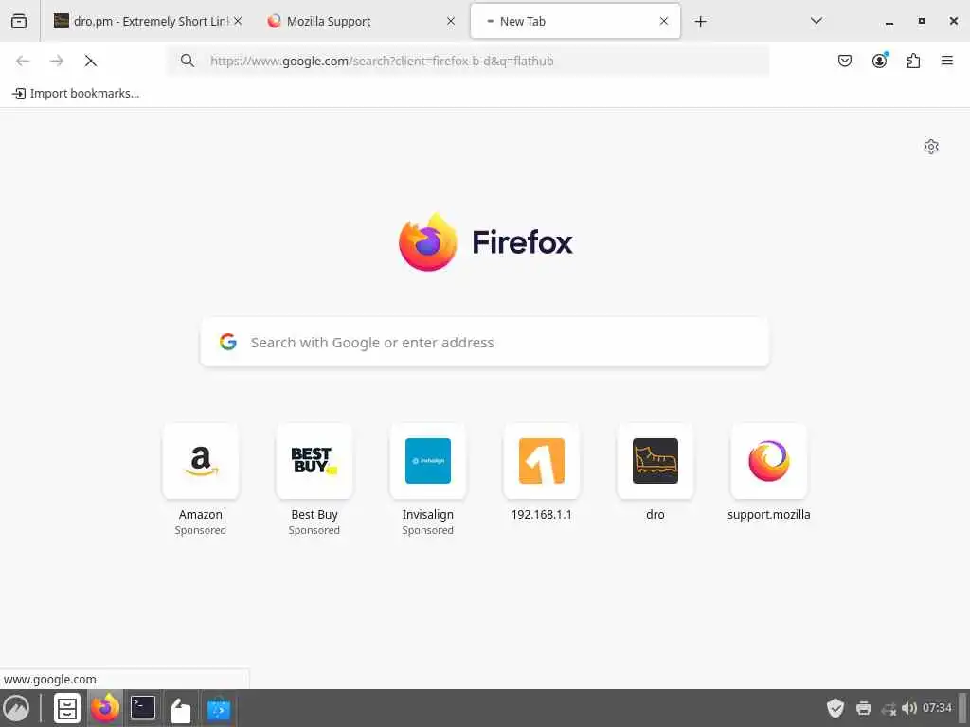
Task: Open the taskbar start menu icon
Action: tap(17, 708)
